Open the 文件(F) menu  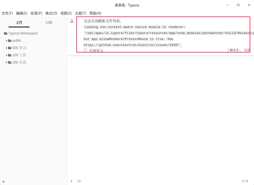[x=7, y=13]
